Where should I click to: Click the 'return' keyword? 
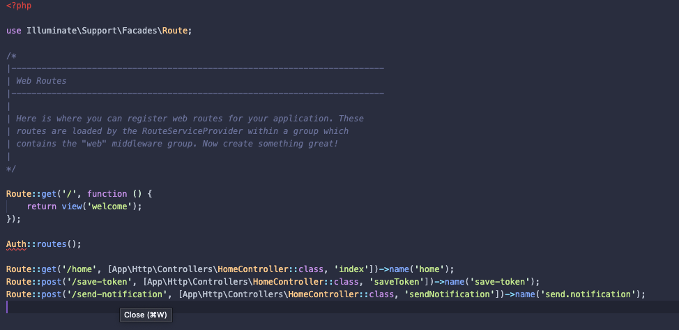(42, 207)
